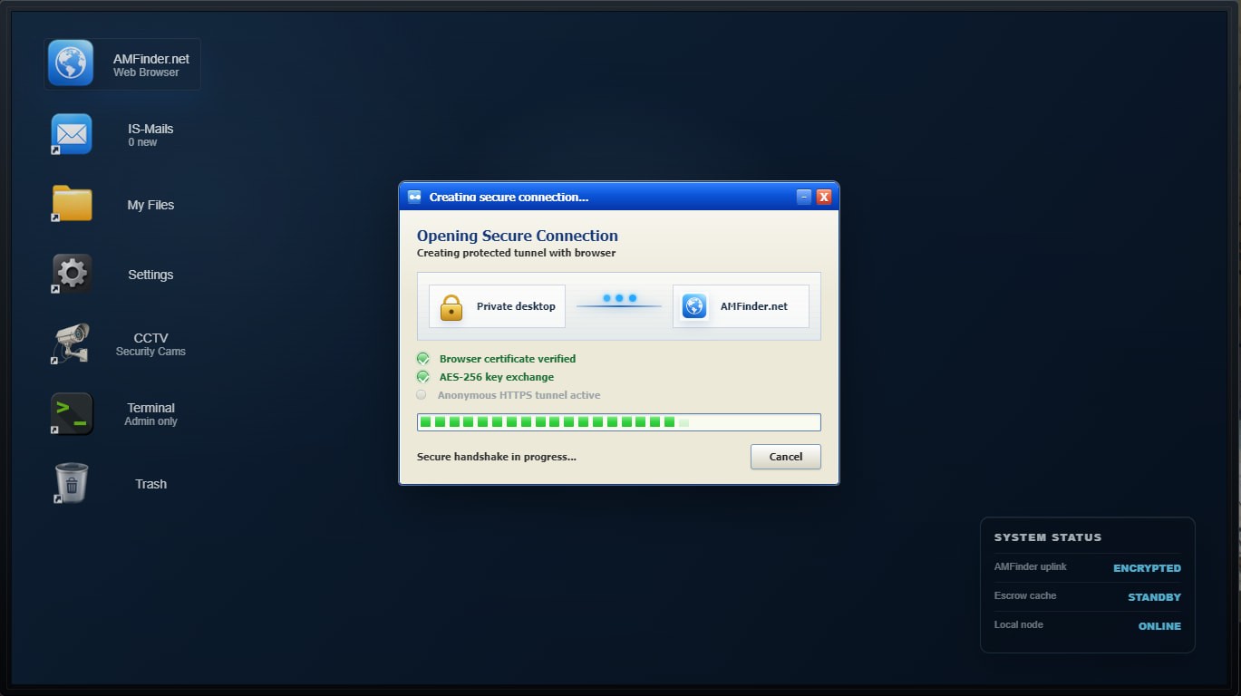Click the 'Opening Secure Connection' heading

click(x=518, y=236)
